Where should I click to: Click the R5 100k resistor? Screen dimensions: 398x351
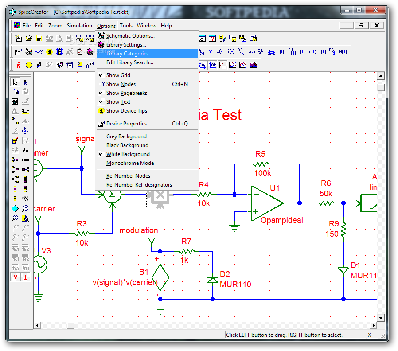(261, 164)
